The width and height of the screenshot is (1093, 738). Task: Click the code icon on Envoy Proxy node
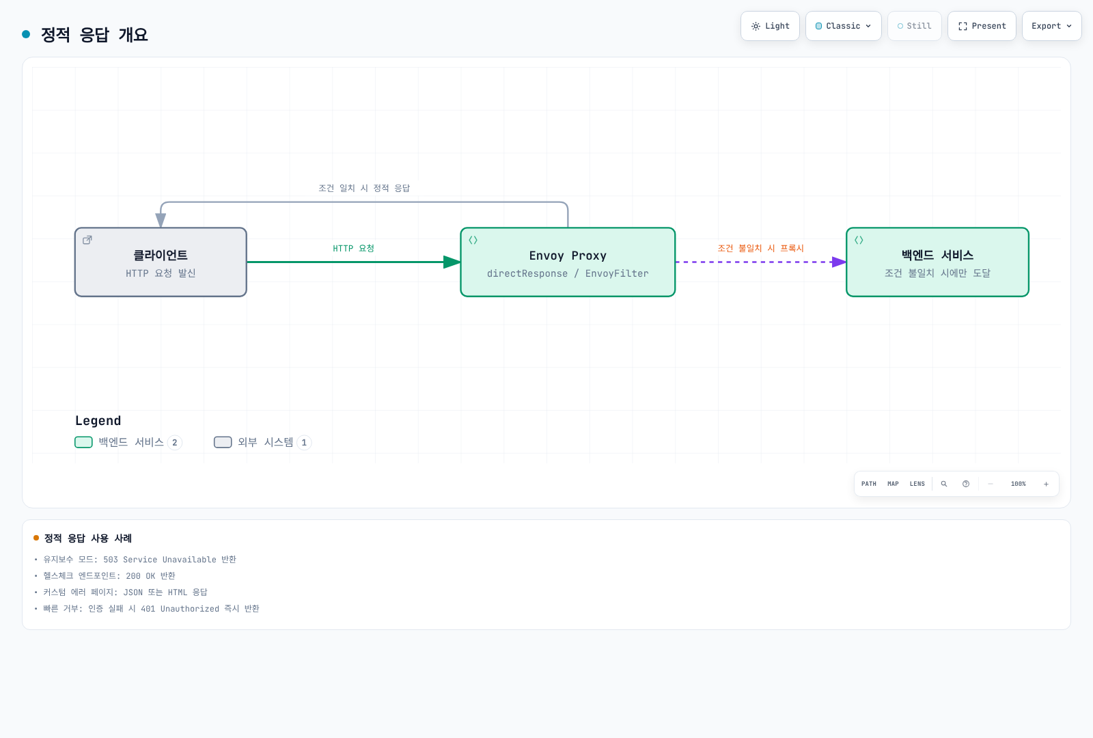[x=473, y=240]
